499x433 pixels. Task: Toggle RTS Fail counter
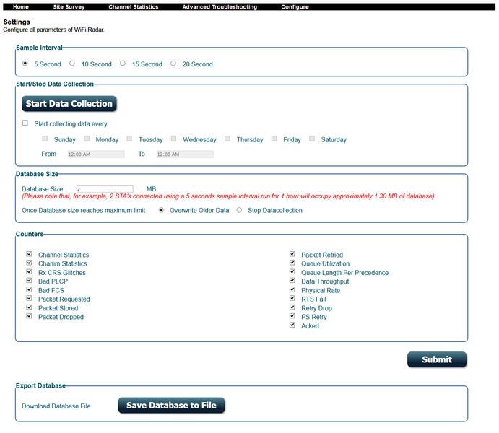click(292, 298)
